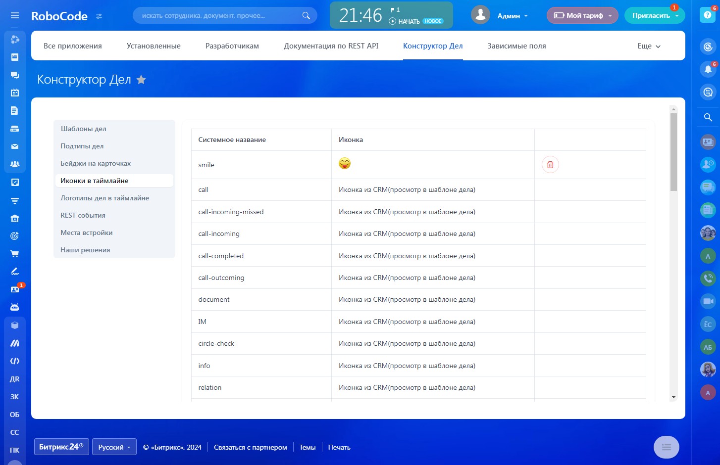Expand the Еще menu
The width and height of the screenshot is (720, 465).
click(649, 46)
